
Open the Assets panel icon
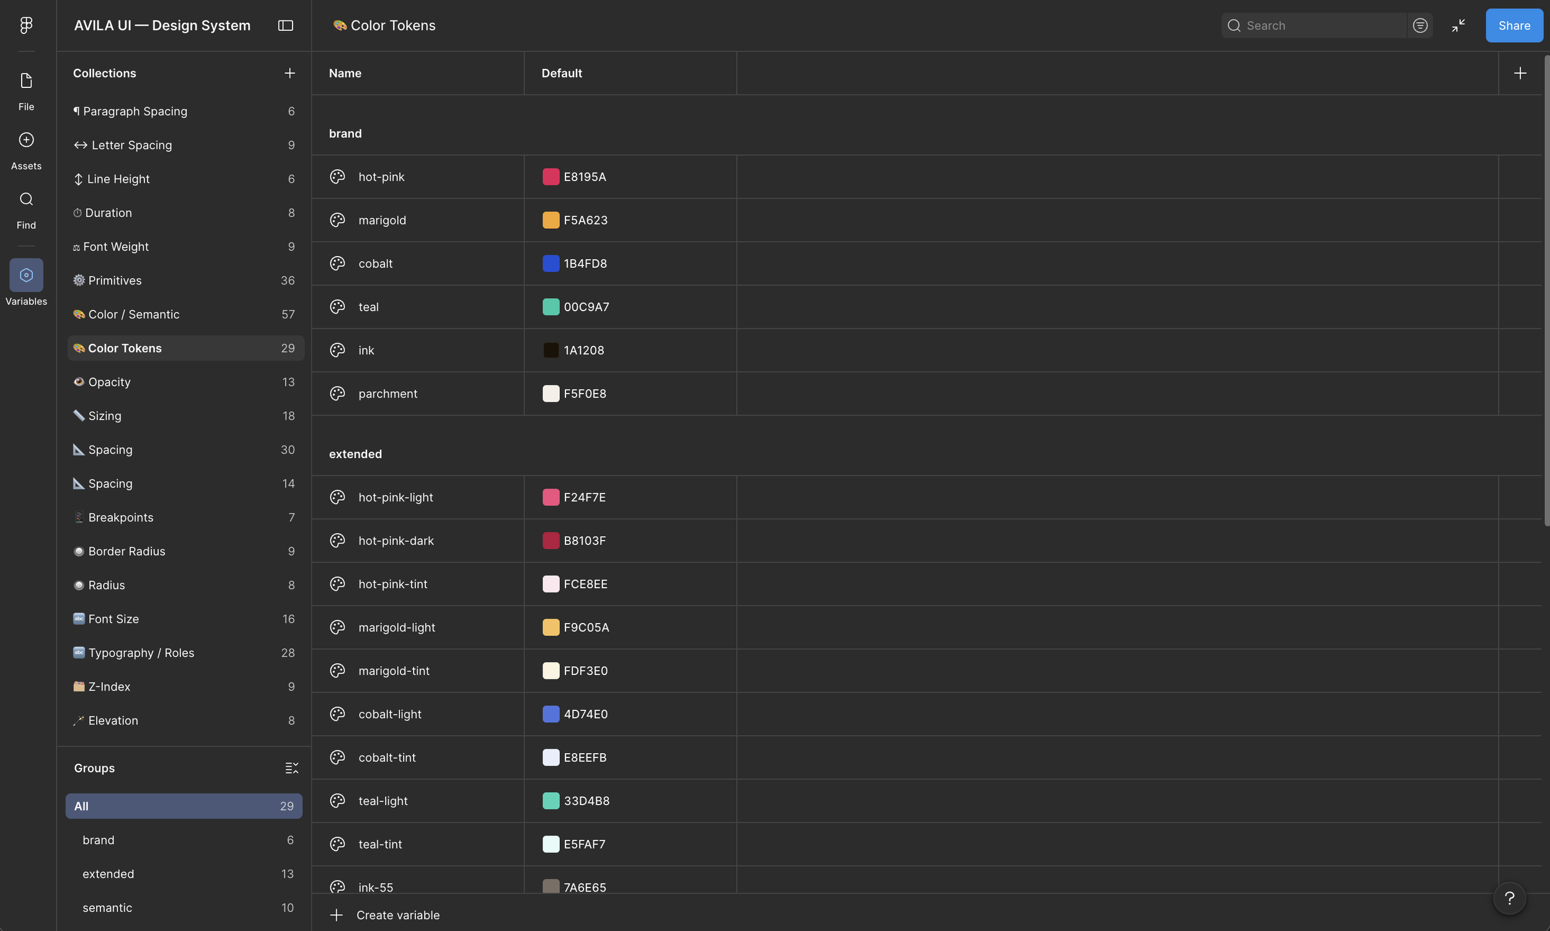[25, 140]
